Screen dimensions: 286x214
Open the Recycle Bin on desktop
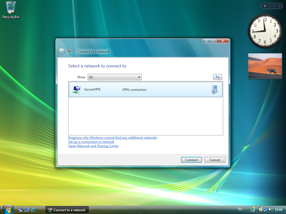click(11, 10)
